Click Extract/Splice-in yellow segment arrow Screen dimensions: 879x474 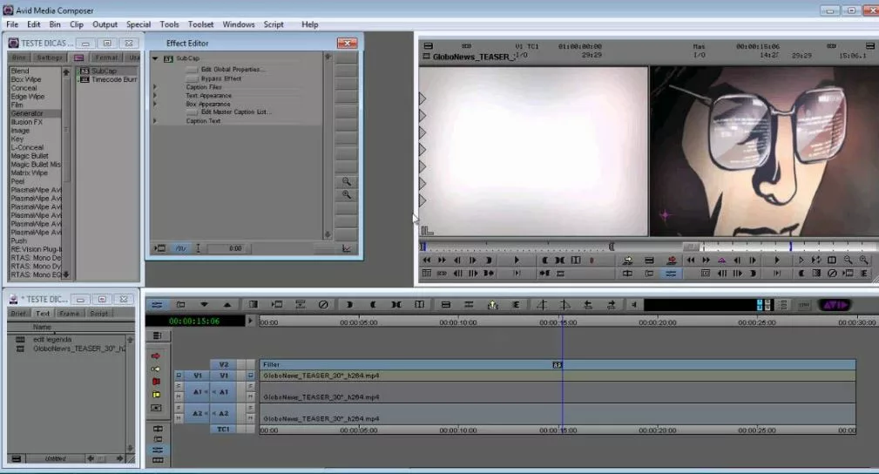click(x=156, y=369)
